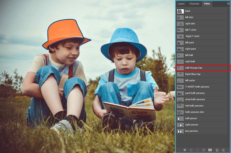Click the 'two persons' path thumbnail
231x153 pixels.
pos(180,131)
